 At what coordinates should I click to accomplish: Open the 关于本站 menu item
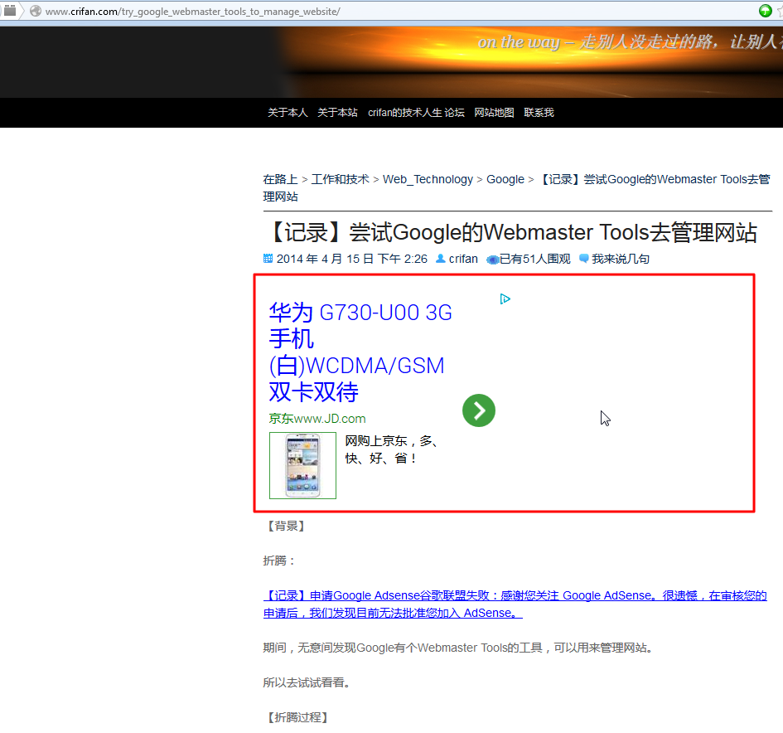click(337, 113)
